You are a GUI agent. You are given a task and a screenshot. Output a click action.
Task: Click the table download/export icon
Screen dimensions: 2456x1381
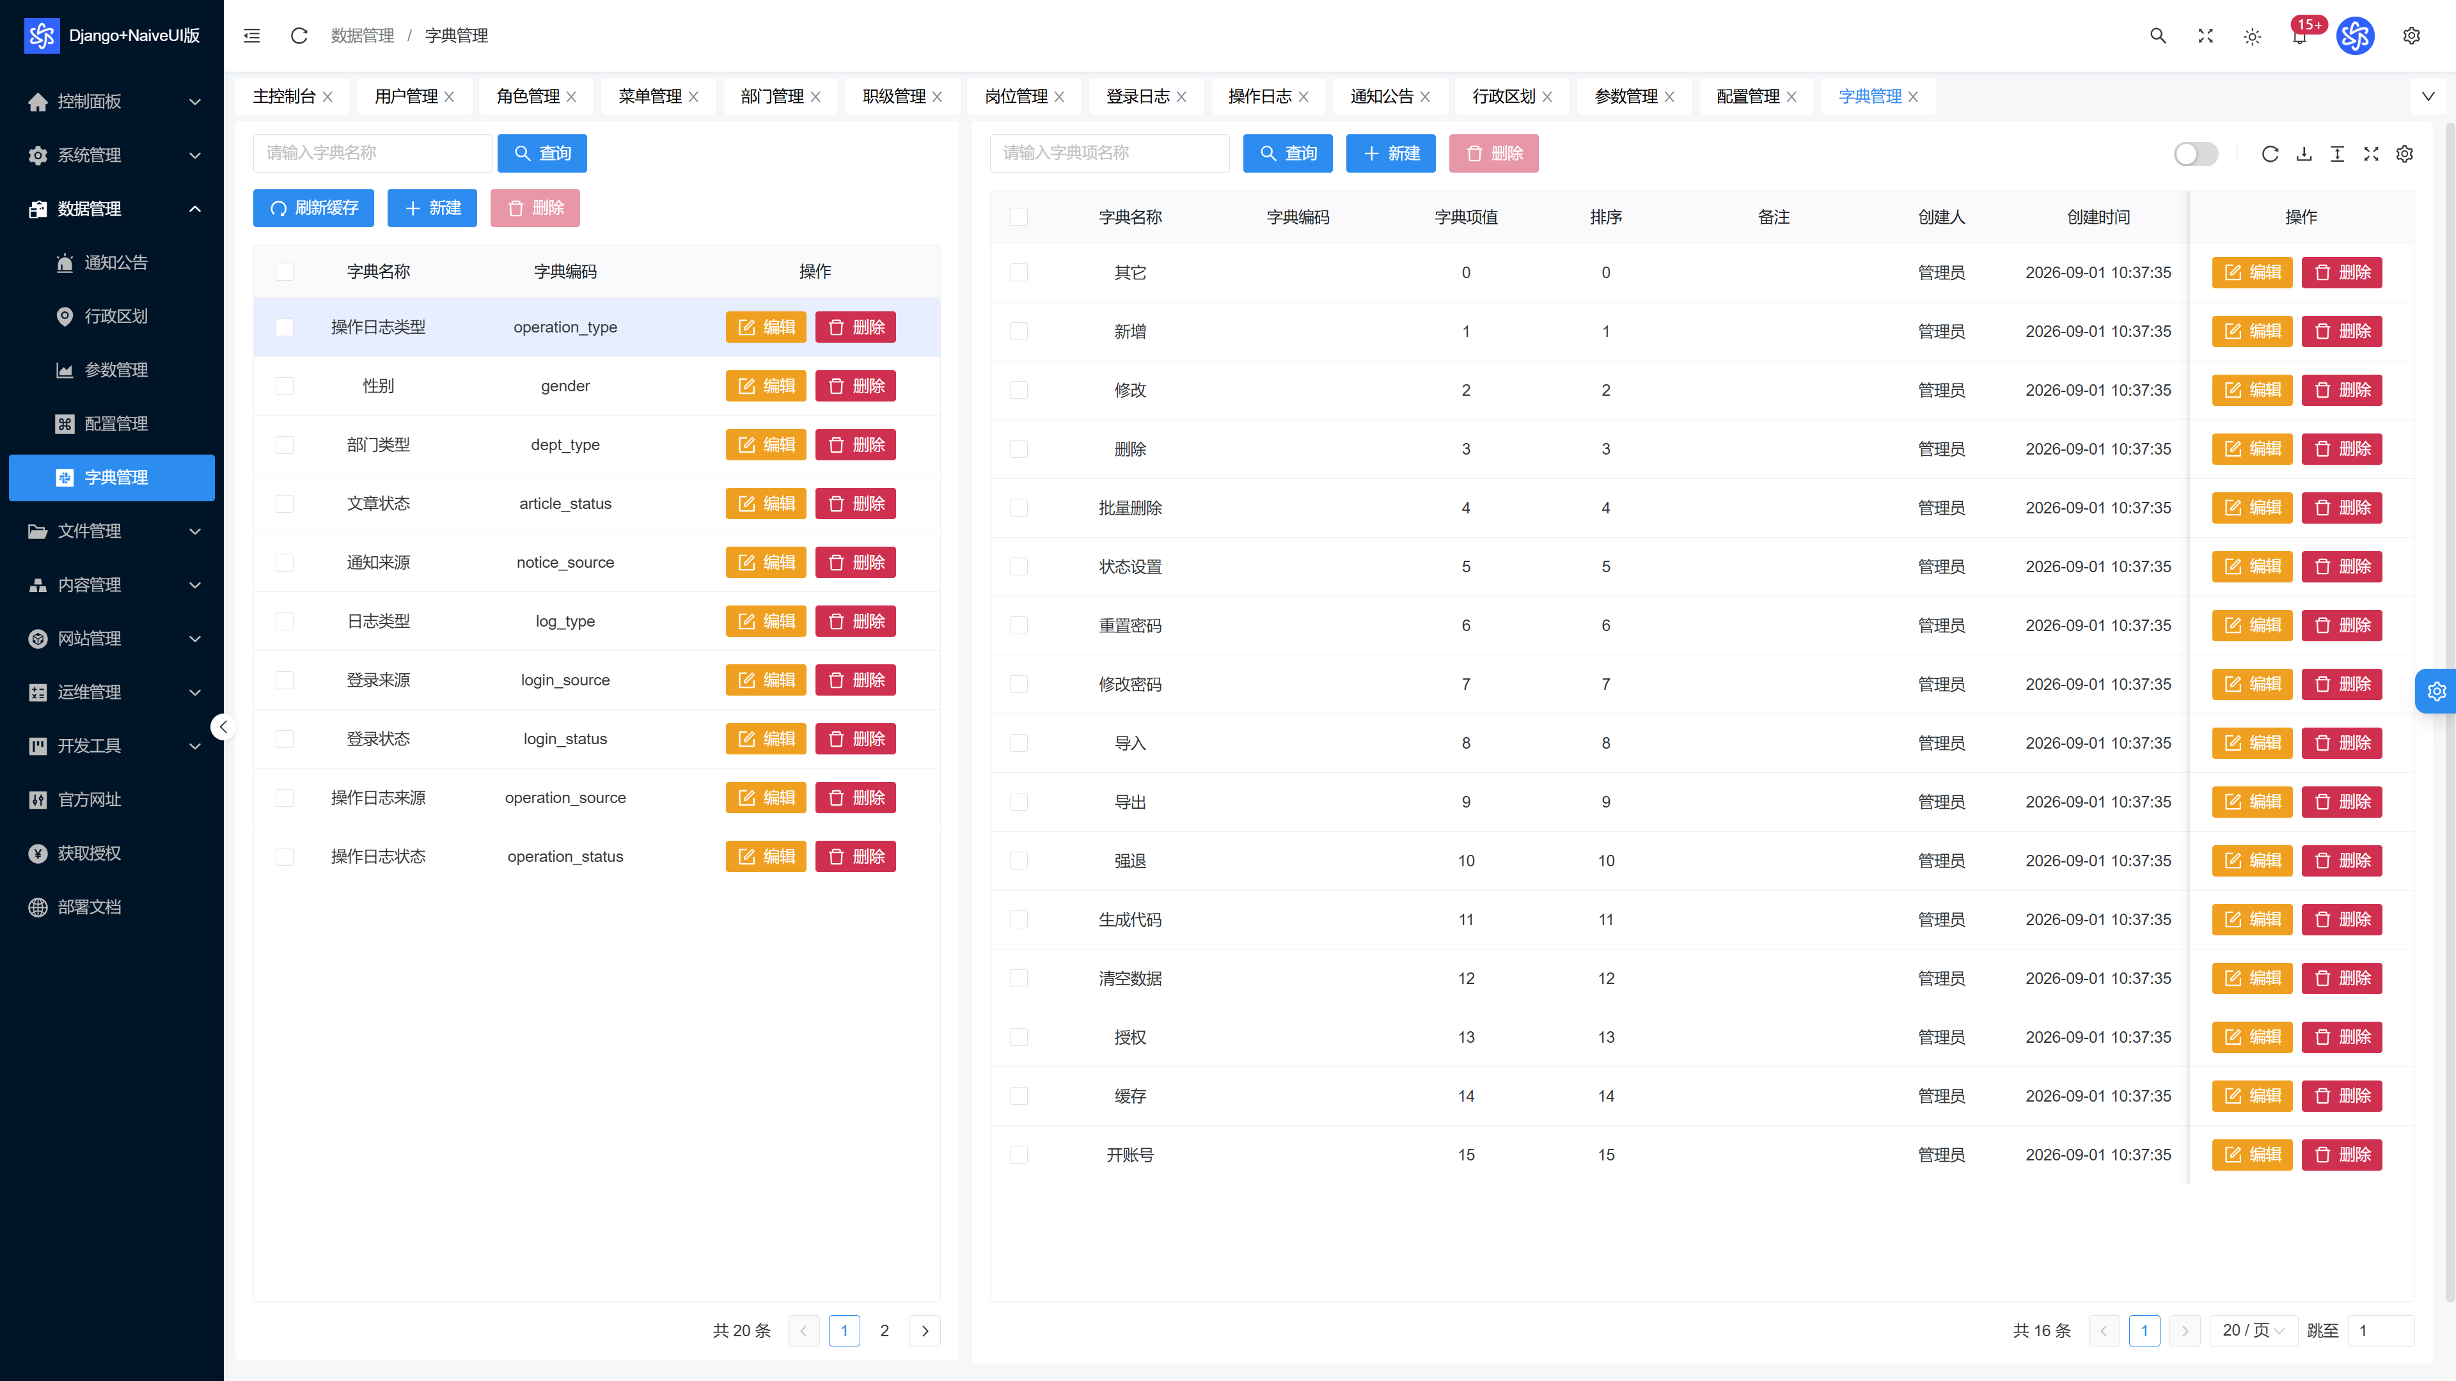click(2303, 153)
